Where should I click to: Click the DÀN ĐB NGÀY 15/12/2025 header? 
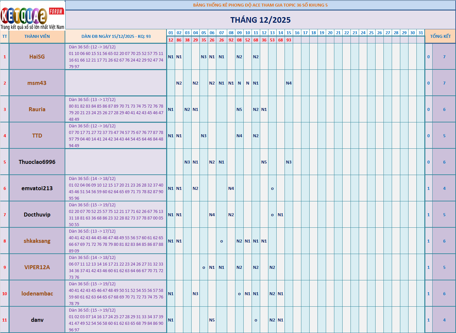116,37
